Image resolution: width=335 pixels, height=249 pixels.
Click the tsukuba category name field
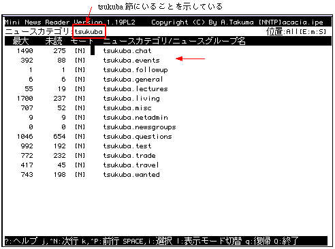point(89,31)
